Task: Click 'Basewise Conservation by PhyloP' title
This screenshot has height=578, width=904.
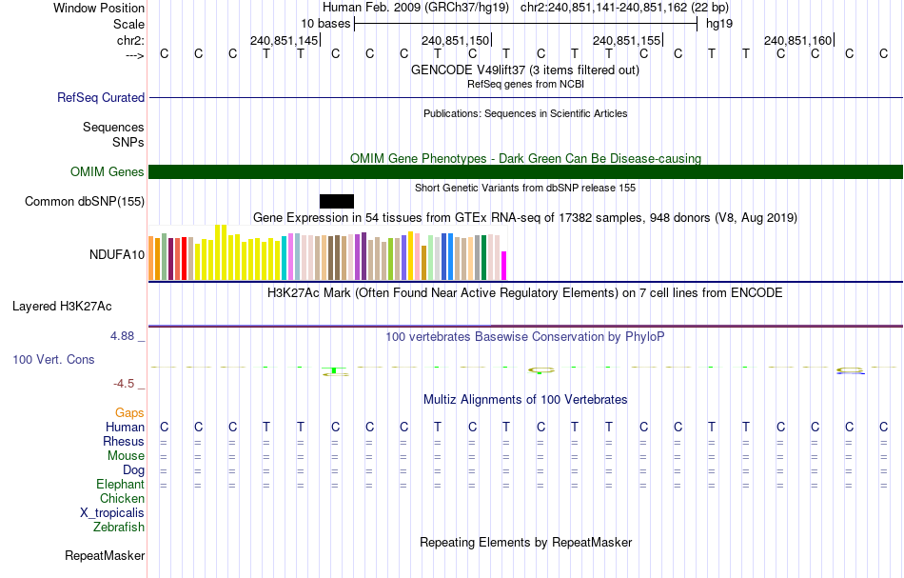Action: click(525, 337)
